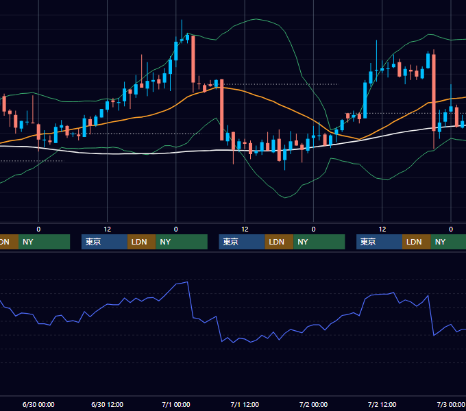Image resolution: width=466 pixels, height=411 pixels.
Task: Click the 7/3 00:00 time axis label
Action: (451, 404)
